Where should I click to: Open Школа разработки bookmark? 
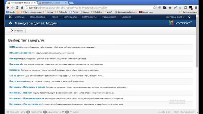click(126, 12)
